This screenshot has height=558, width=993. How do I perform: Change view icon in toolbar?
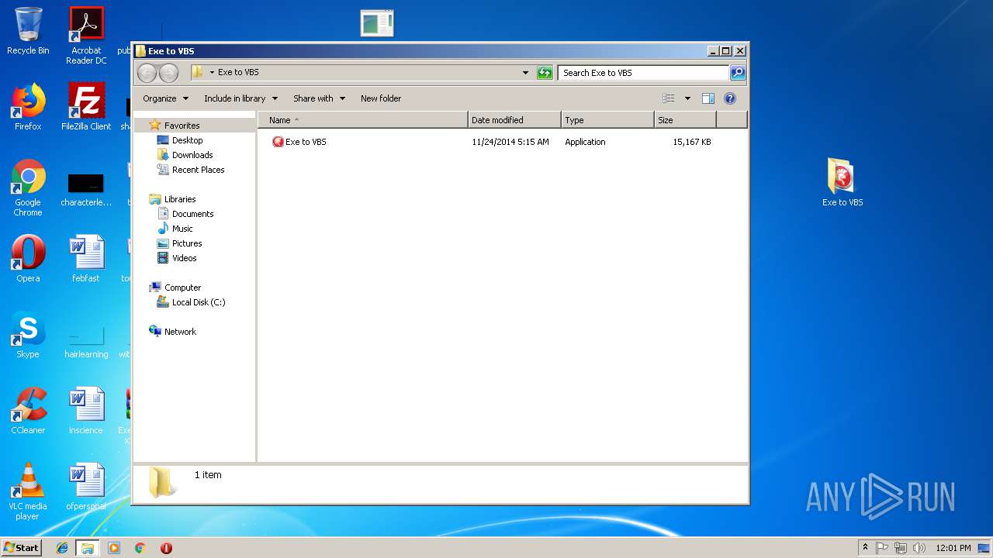coord(669,98)
